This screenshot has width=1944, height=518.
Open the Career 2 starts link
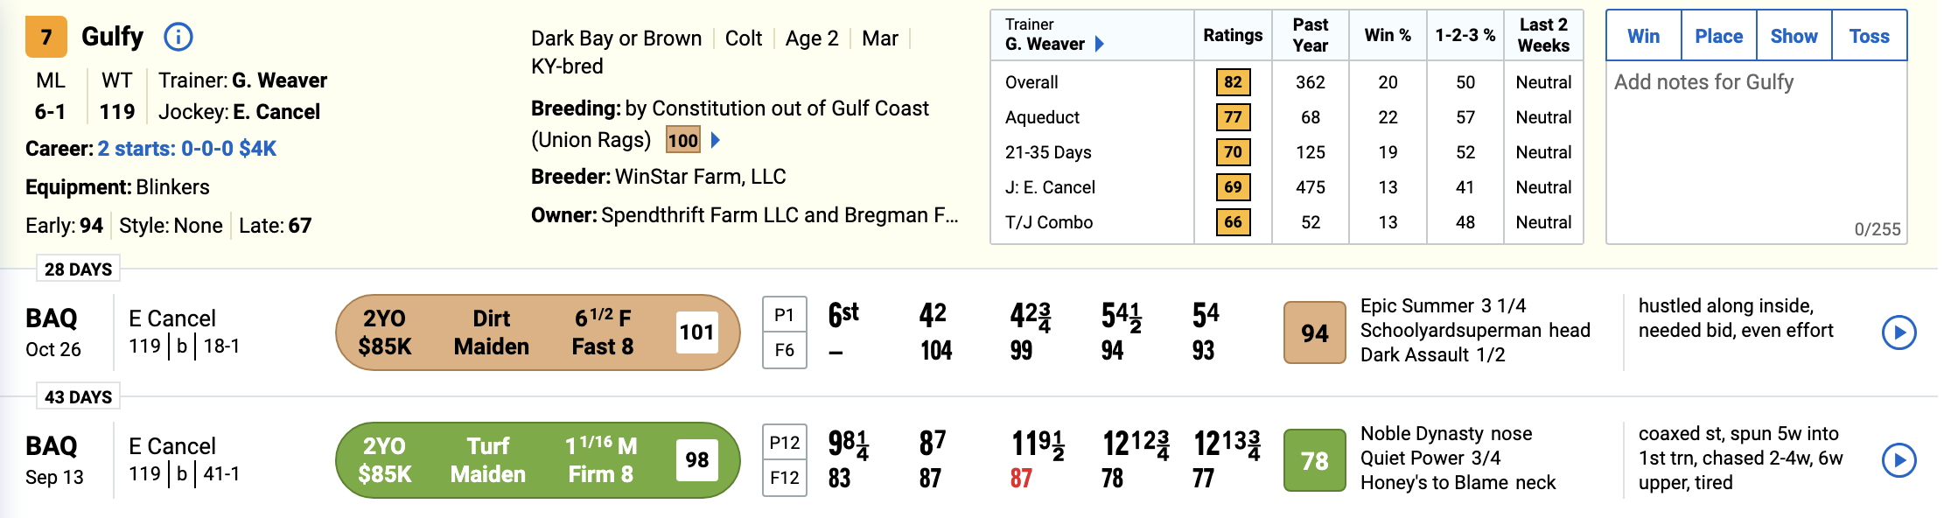186,149
